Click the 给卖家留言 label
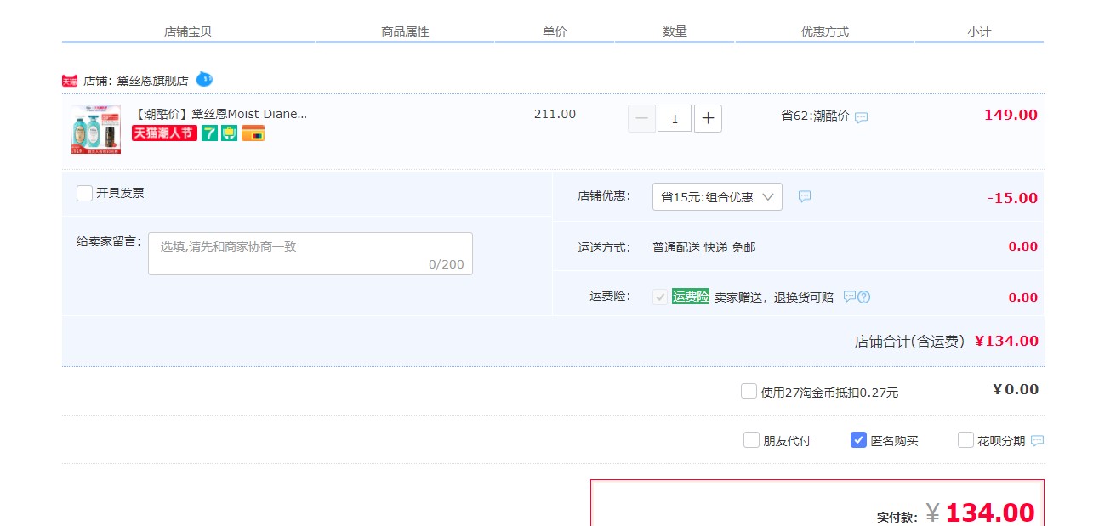1116x526 pixels. point(109,241)
